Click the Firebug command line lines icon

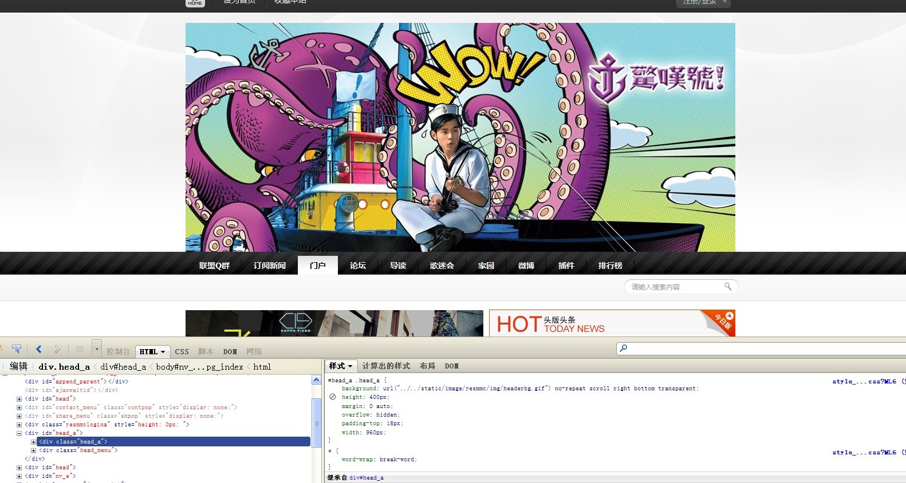point(80,349)
